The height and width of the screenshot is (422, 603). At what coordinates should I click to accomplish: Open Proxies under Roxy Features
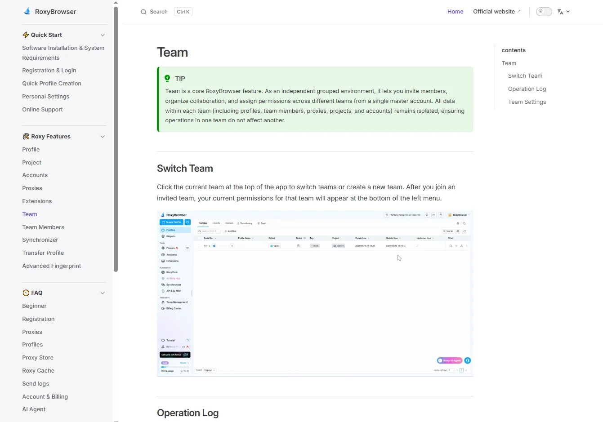[x=32, y=188]
